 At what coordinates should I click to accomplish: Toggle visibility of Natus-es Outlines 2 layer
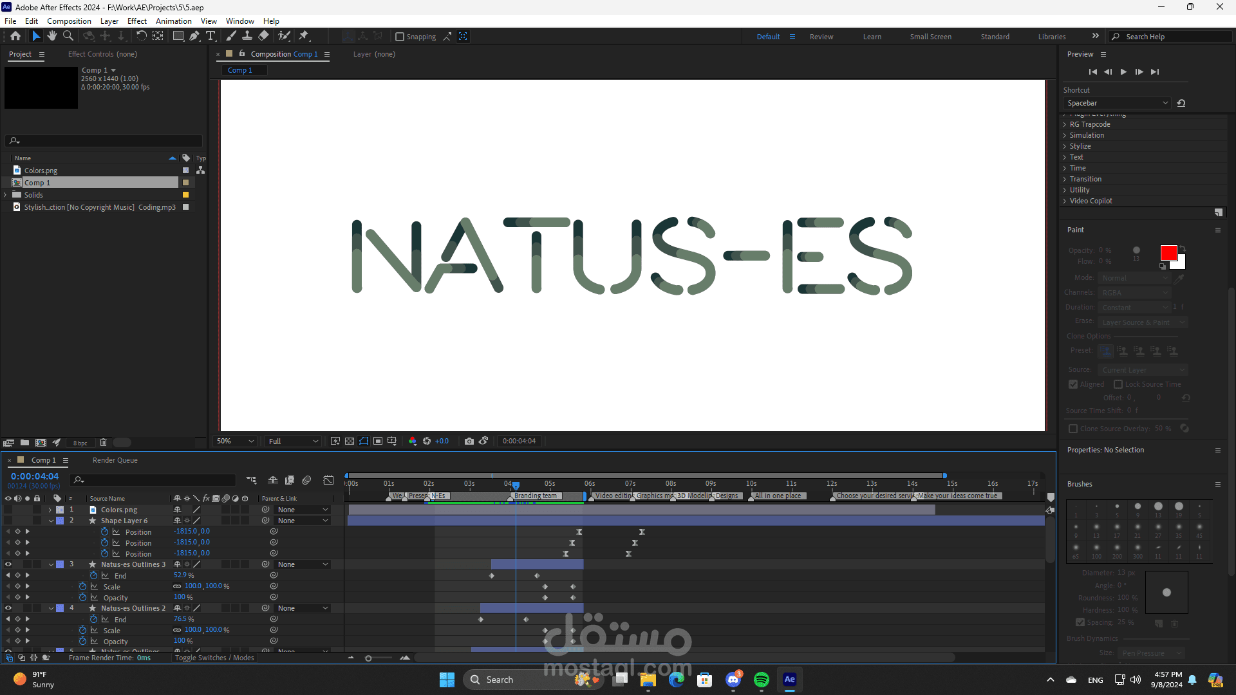click(8, 608)
